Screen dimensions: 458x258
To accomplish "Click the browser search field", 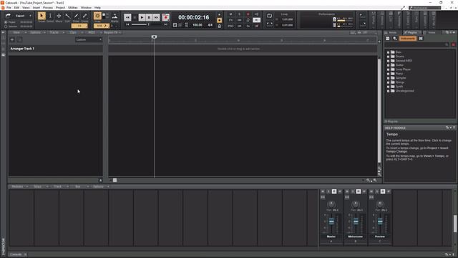I will (417, 44).
